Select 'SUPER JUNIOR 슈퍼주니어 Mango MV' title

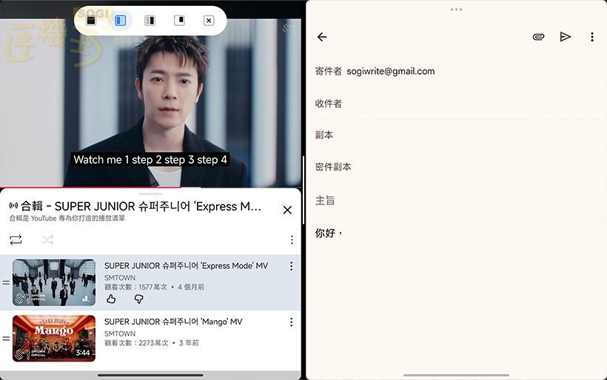[x=173, y=322]
